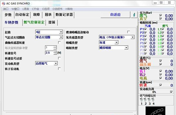Open the 氧传感器类型 dropdown

pyautogui.click(x=117, y=37)
